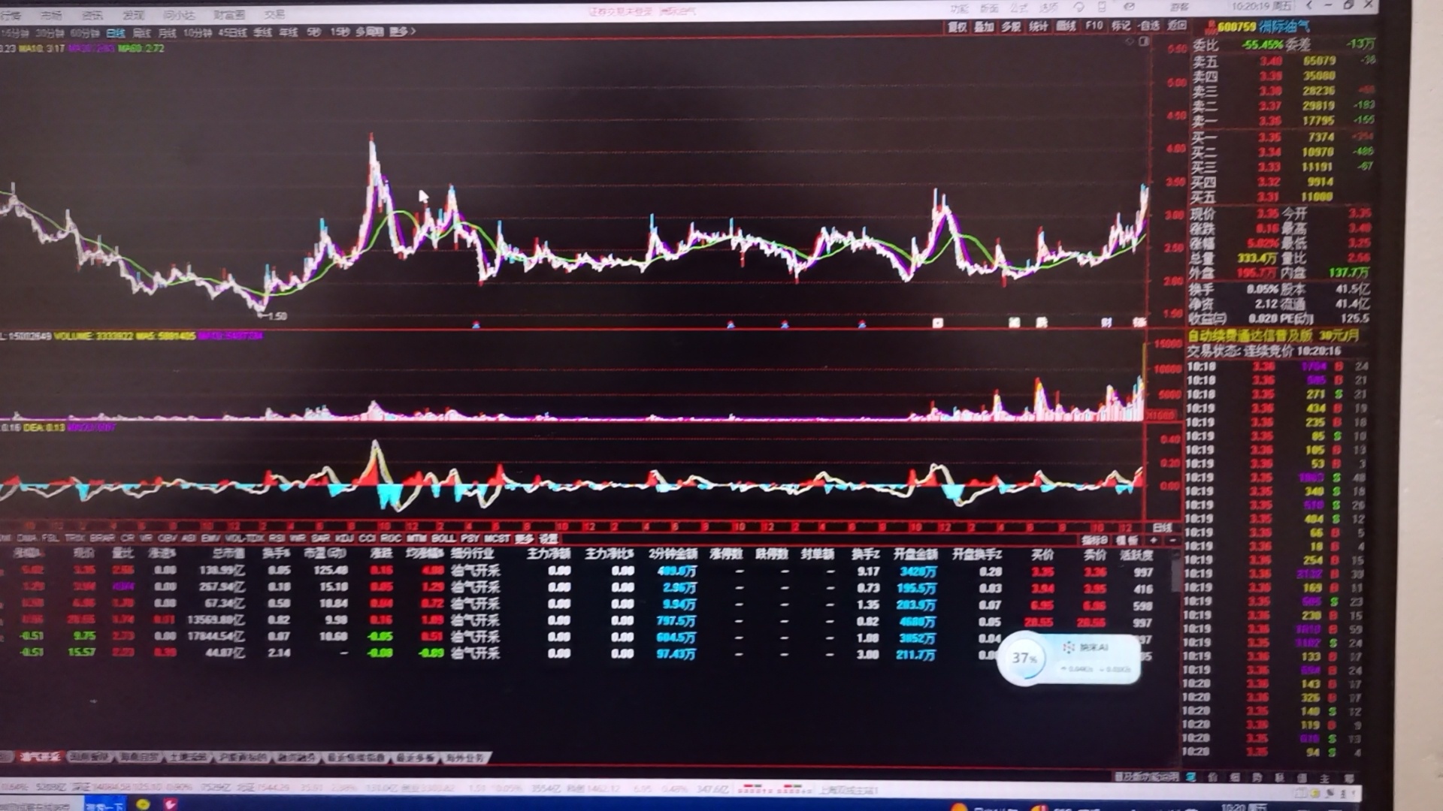Select the KDJ indicator tab
Image resolution: width=1443 pixels, height=811 pixels.
[344, 538]
